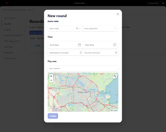Open Round participation in the sidebar
The image size is (166, 132).
(13, 35)
